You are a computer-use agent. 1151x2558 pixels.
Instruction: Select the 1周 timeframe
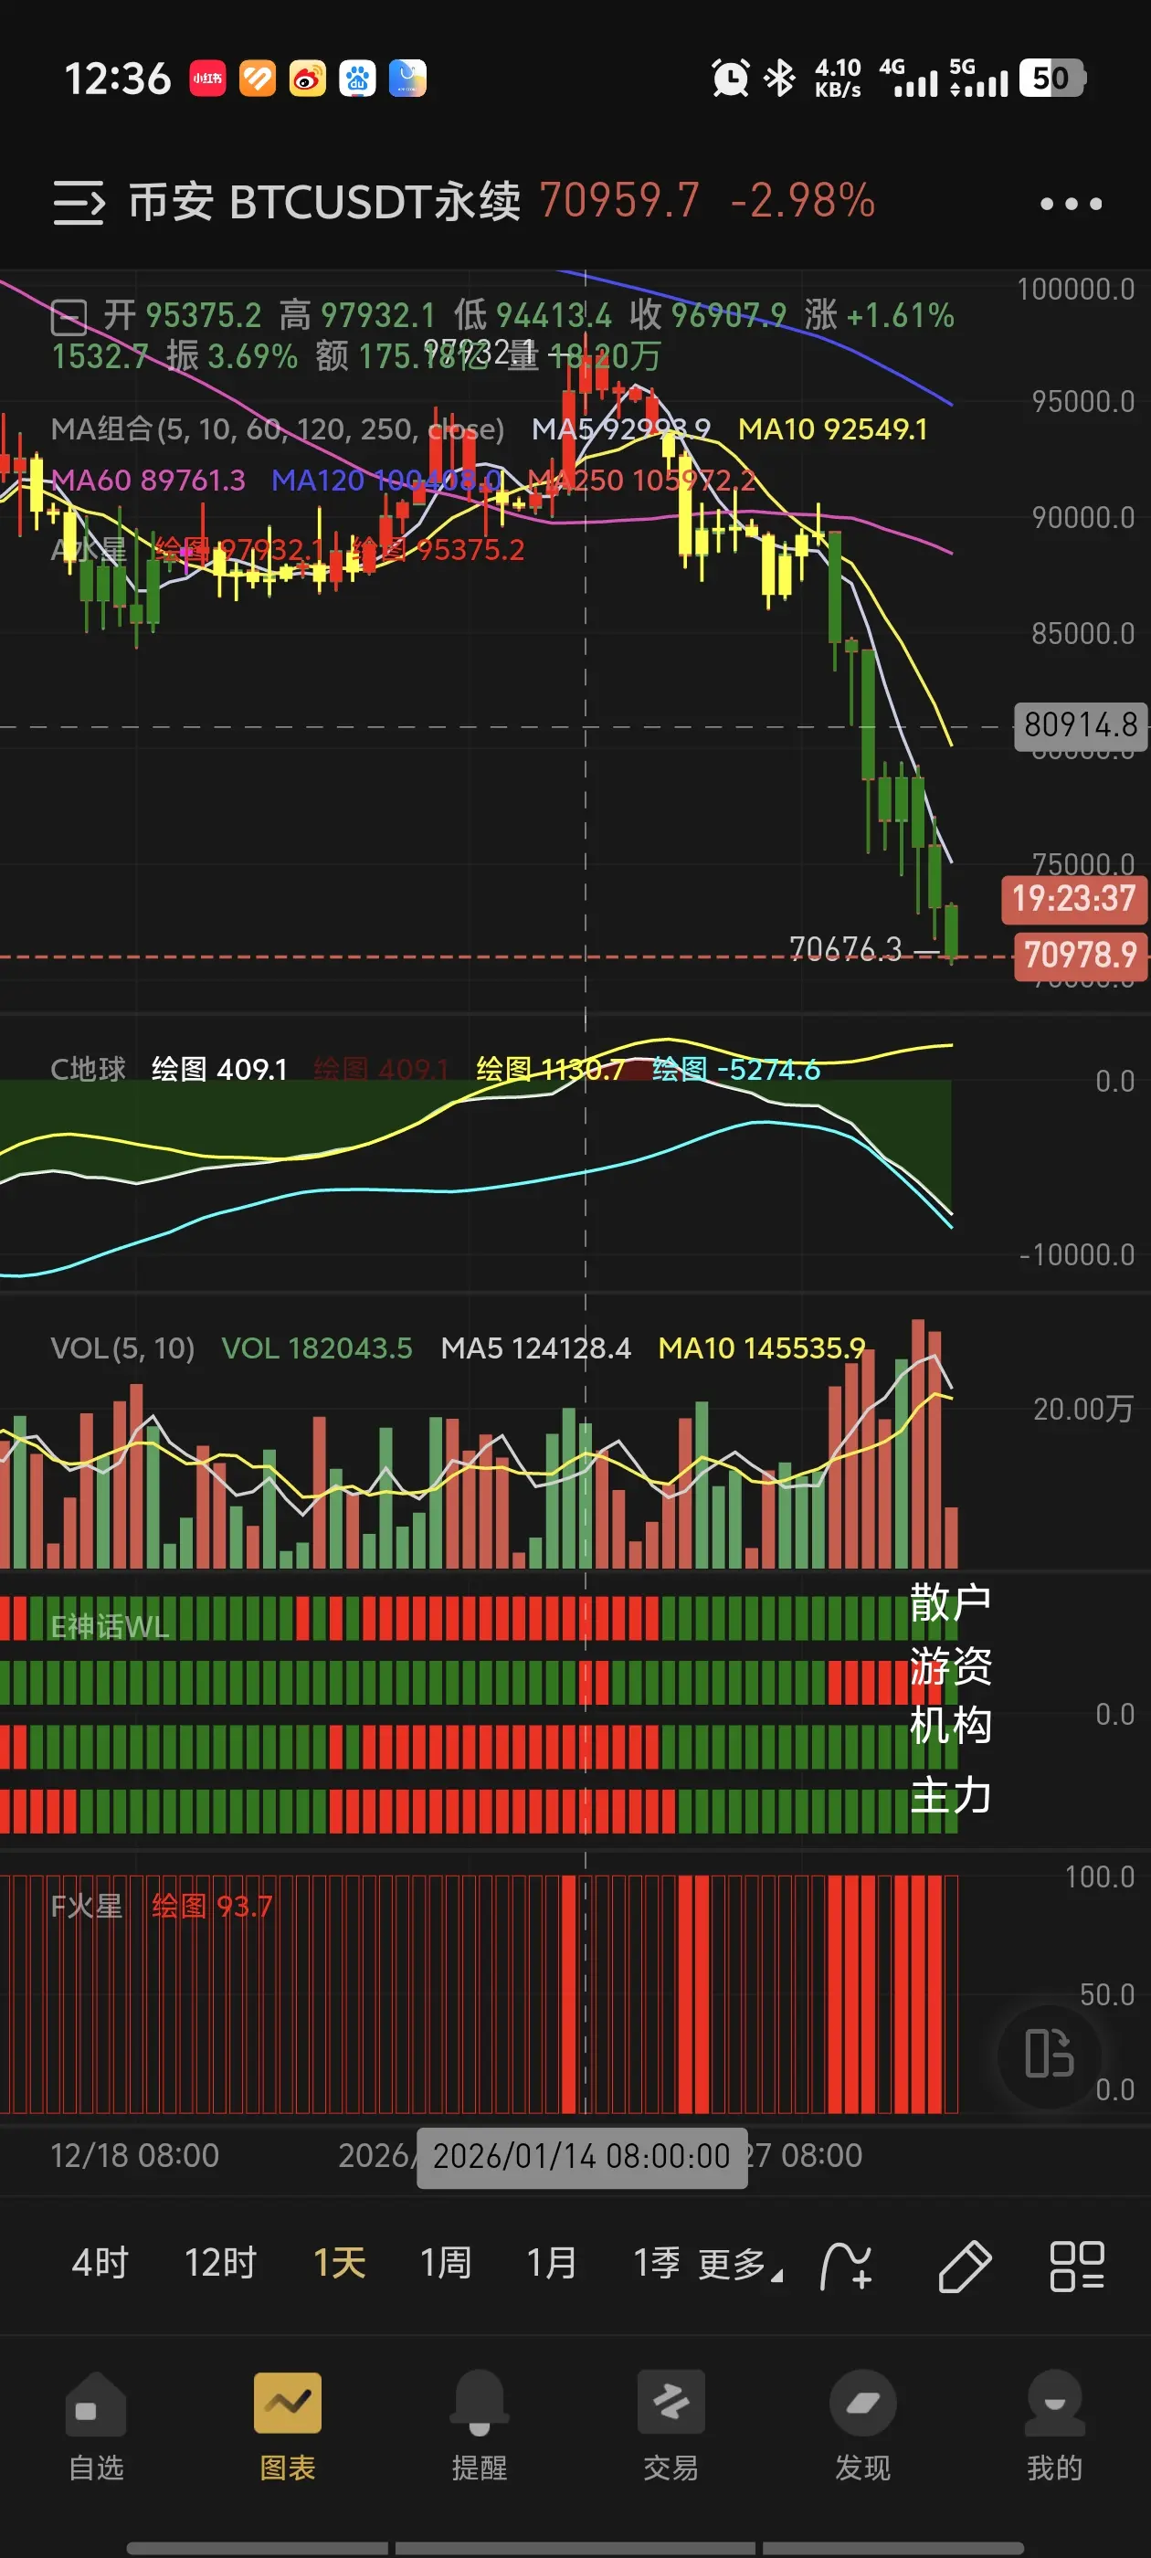pos(445,2263)
